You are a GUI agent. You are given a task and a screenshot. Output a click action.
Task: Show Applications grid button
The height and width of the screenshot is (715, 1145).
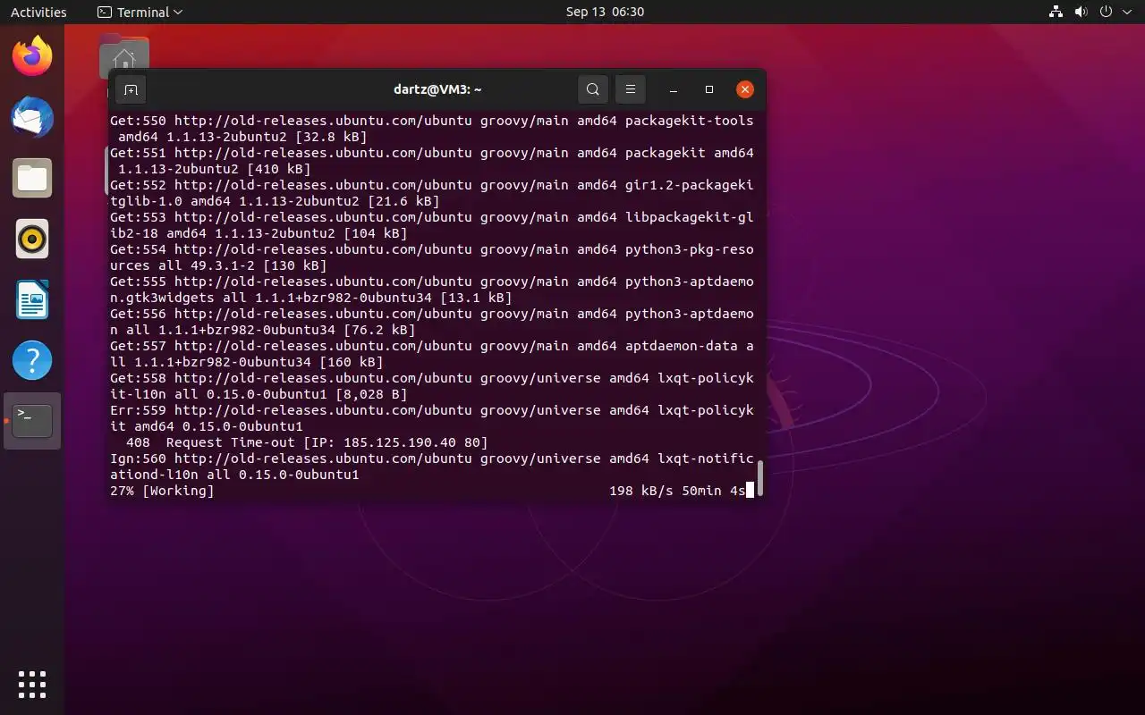pyautogui.click(x=32, y=685)
